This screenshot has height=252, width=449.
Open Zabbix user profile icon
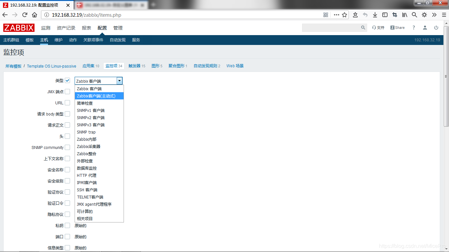pyautogui.click(x=425, y=28)
